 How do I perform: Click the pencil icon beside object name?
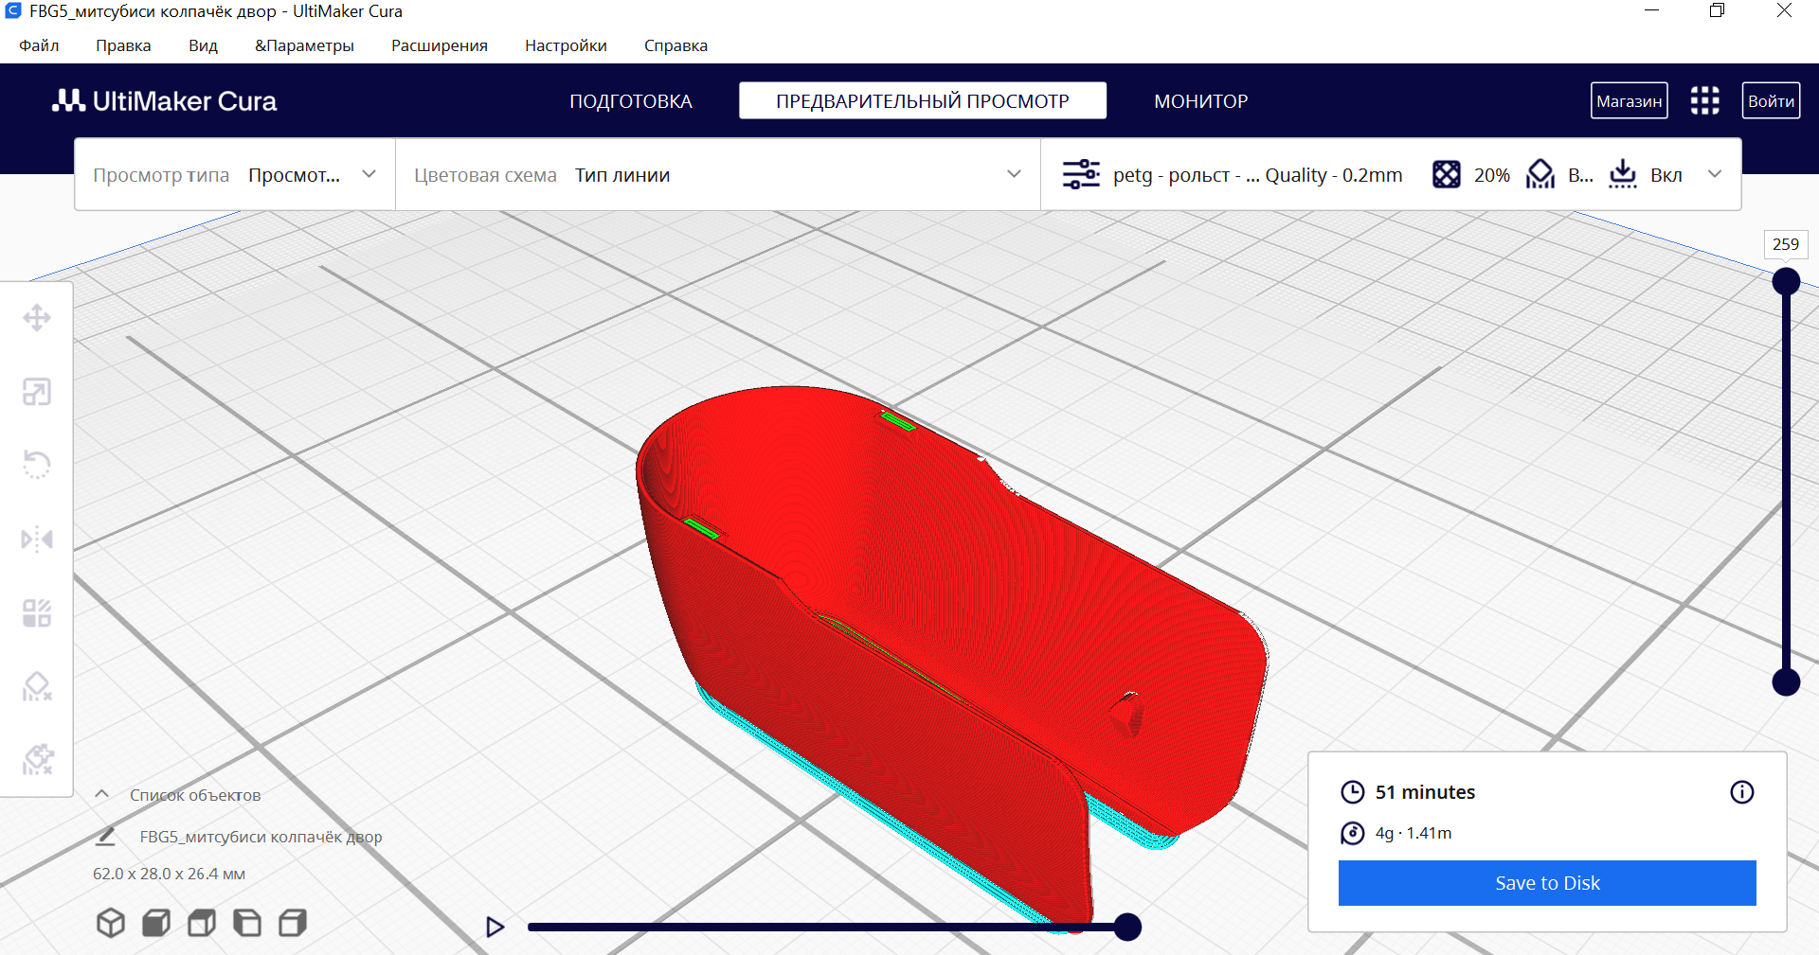tap(106, 837)
